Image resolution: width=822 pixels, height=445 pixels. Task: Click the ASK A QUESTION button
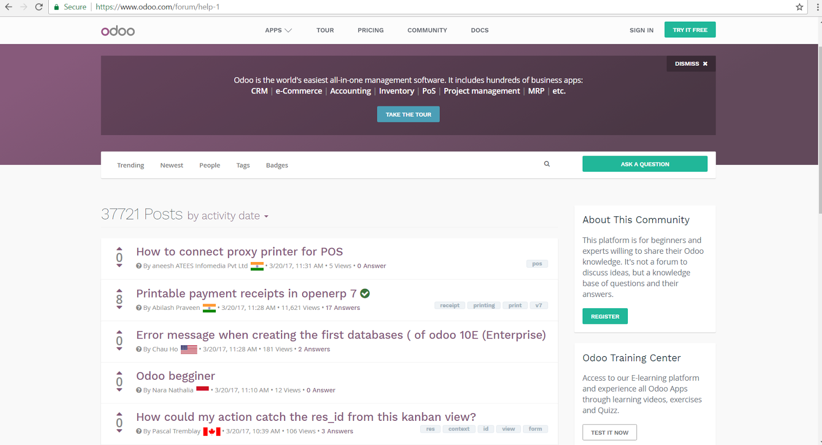[x=645, y=164]
